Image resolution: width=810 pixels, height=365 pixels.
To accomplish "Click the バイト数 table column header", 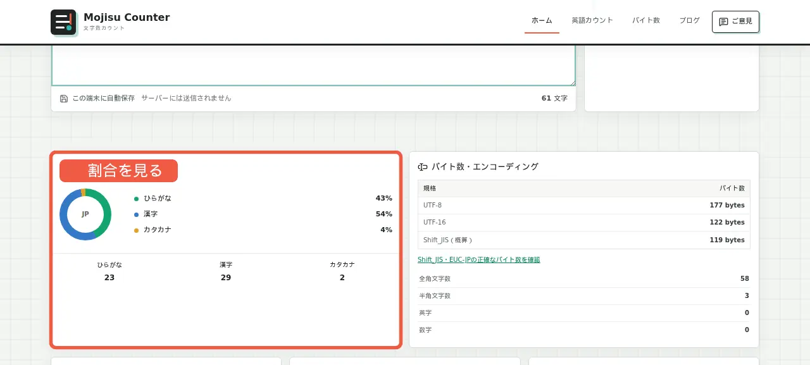I will point(732,189).
